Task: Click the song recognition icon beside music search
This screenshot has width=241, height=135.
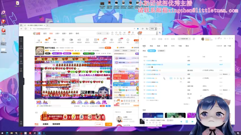Action: pyautogui.click(x=194, y=39)
